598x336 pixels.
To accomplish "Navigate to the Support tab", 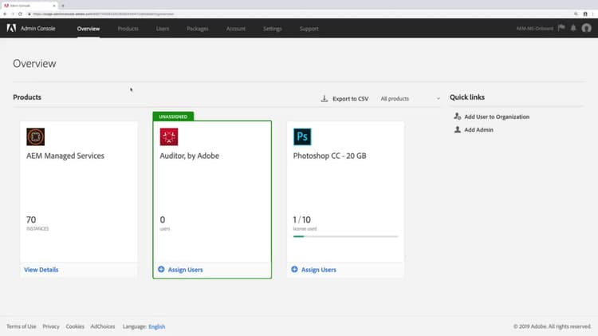I will tap(309, 29).
